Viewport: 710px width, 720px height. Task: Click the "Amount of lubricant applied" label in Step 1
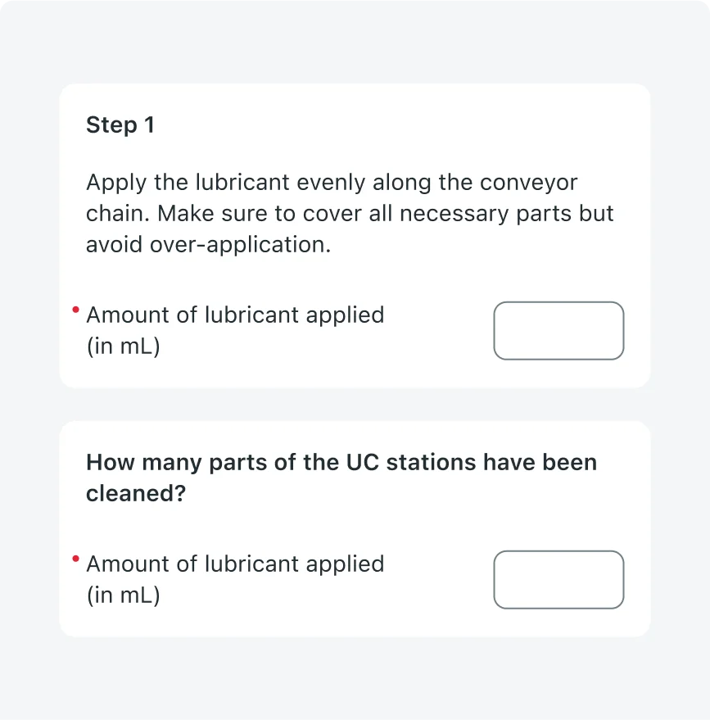click(x=235, y=315)
